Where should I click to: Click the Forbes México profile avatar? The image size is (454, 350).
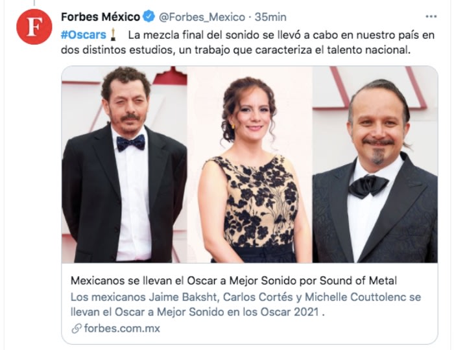pos(34,27)
